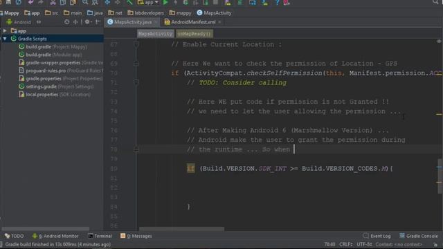Open project panel settings gear
Image resolution: width=443 pixels, height=249 pixels.
click(88, 21)
